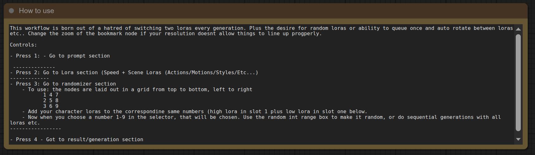Select the "How to use" node title

(36, 11)
